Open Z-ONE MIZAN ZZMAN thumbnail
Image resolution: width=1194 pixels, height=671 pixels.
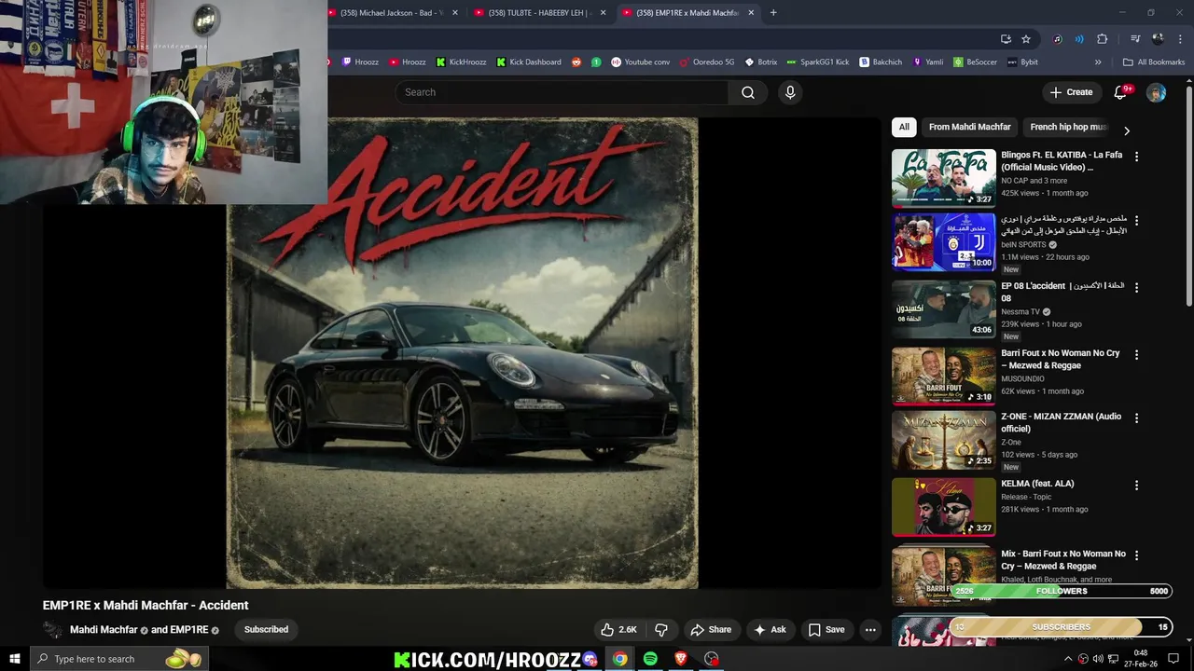pos(943,440)
